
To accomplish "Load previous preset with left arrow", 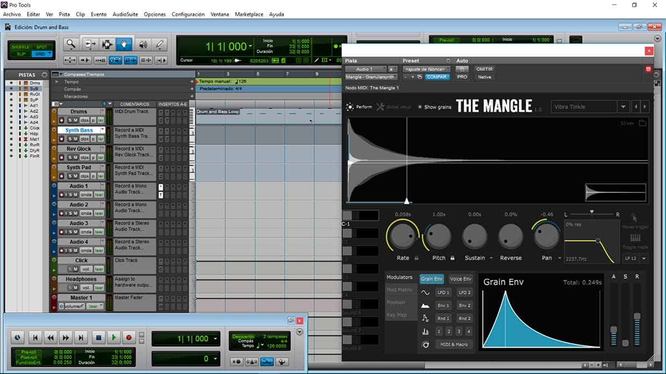I will (x=636, y=106).
